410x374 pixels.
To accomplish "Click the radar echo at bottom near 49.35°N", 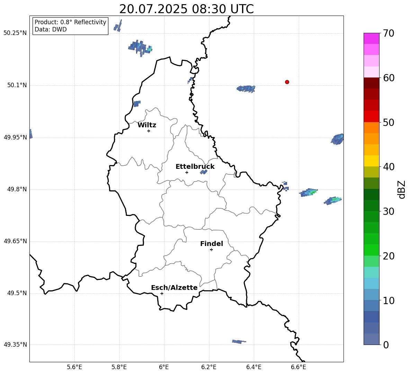I will click(239, 341).
